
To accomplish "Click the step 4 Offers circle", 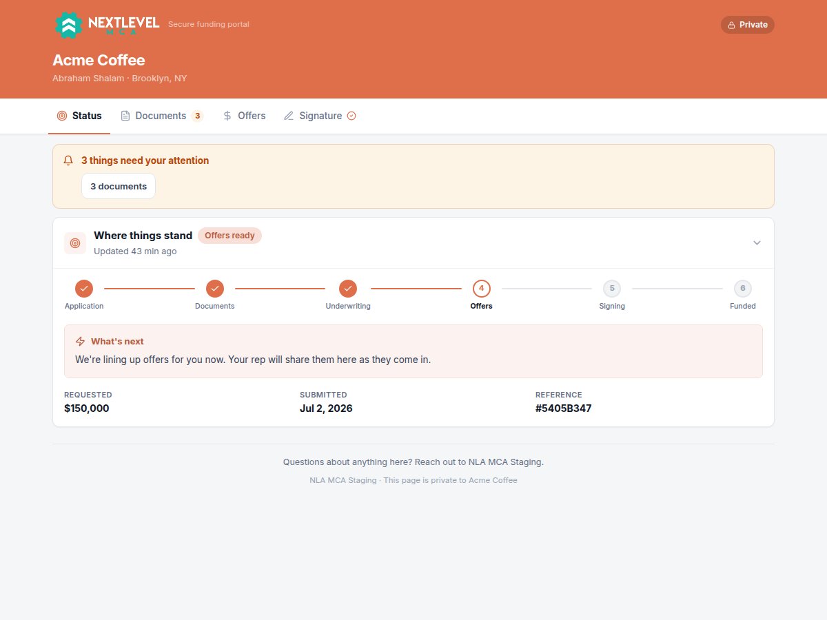I will (482, 289).
